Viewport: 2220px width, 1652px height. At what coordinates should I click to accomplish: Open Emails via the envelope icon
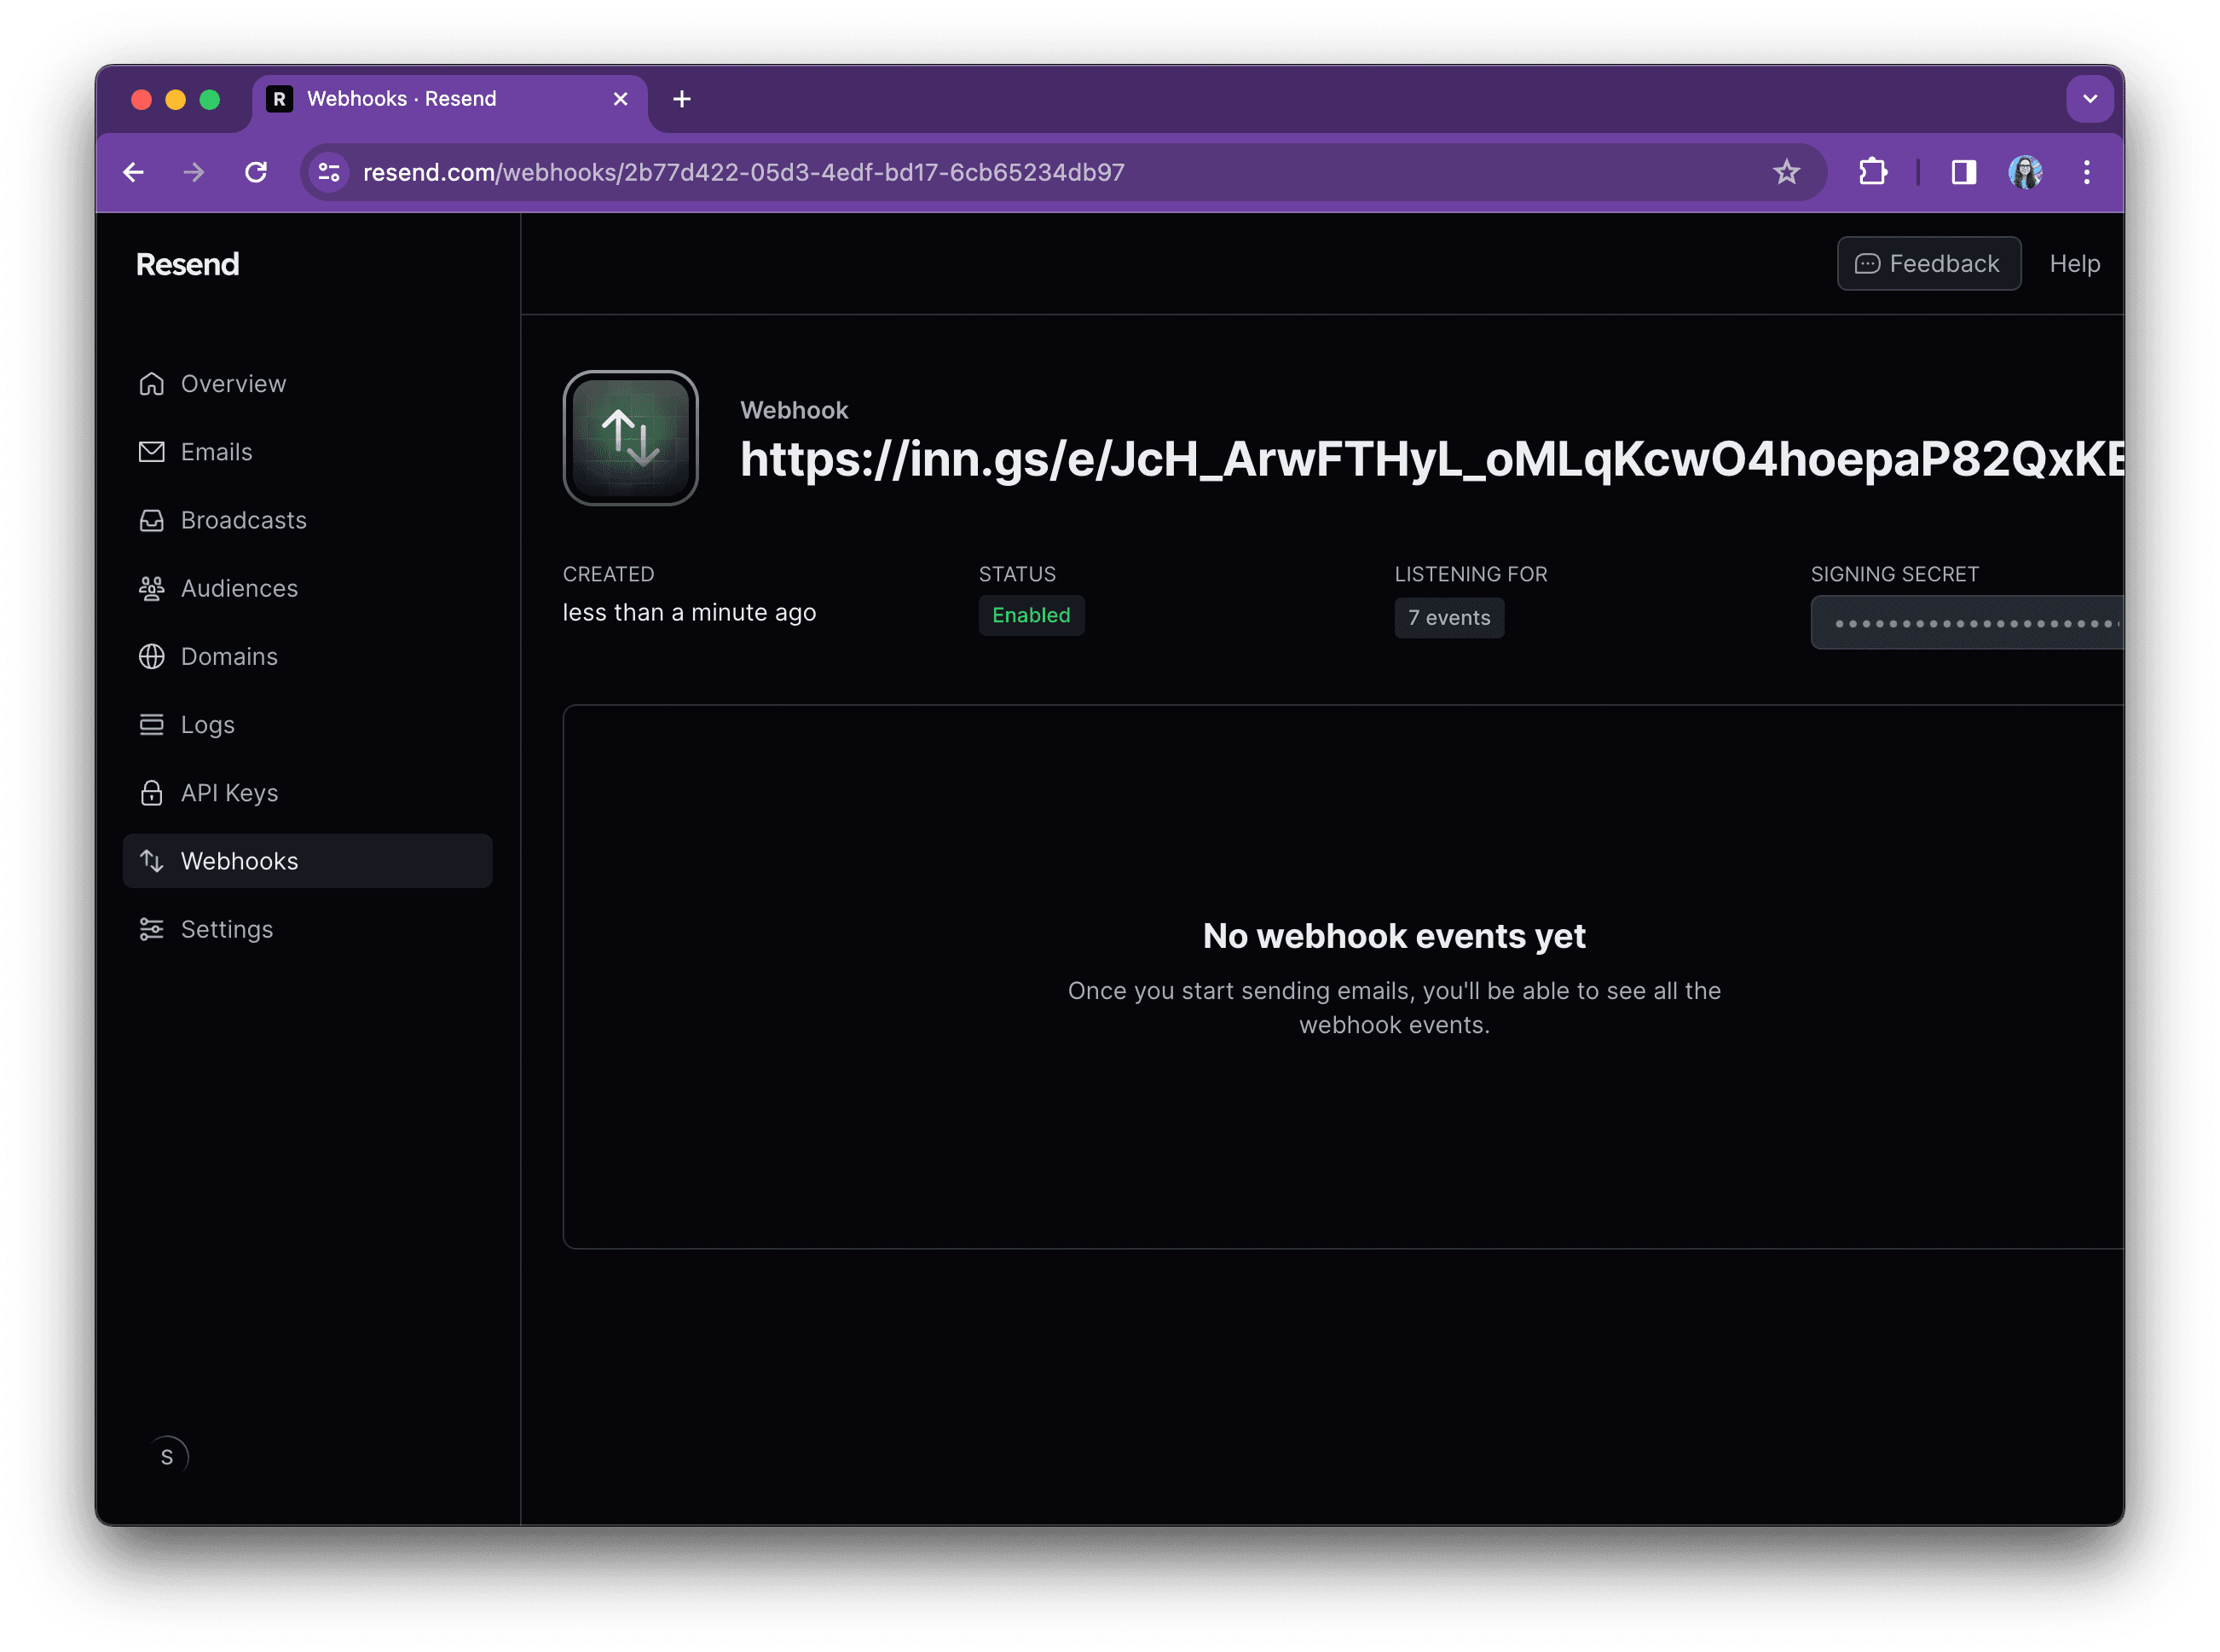tap(152, 452)
